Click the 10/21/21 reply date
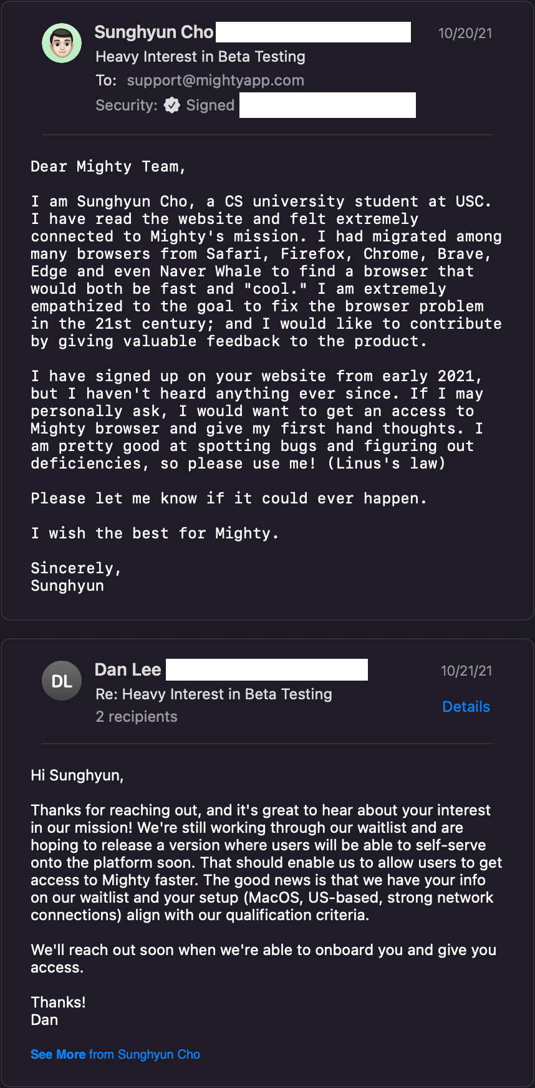The image size is (535, 1088). pos(466,671)
